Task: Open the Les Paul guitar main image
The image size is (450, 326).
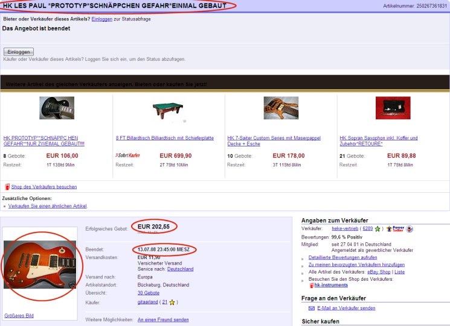Action: (x=40, y=265)
